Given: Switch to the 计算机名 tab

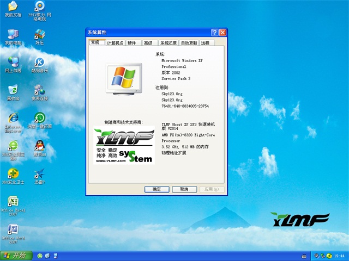Looking at the screenshot, I should (x=115, y=43).
